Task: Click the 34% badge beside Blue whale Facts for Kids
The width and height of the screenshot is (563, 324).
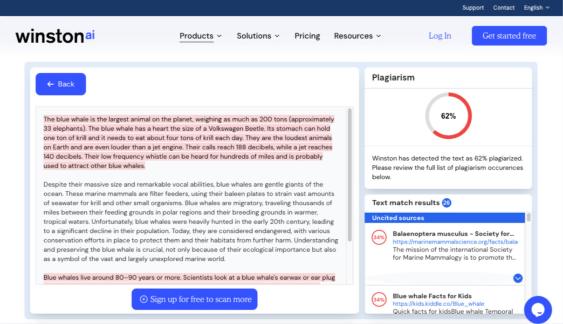Action: click(379, 299)
